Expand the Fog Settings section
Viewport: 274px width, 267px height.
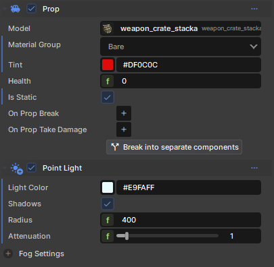tap(8, 254)
